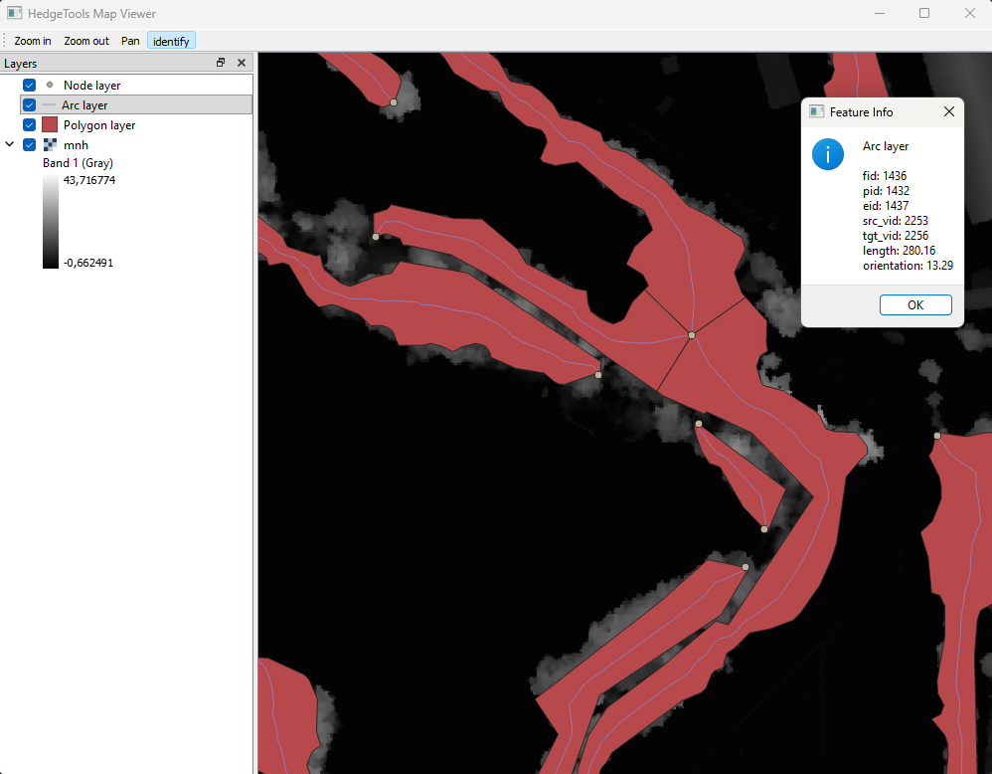Activate the Zoom in tool
The image size is (992, 774).
[x=33, y=41]
